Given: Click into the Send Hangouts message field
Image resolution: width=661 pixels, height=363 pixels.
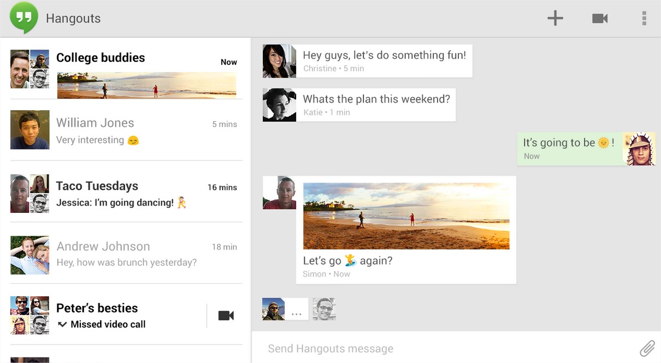Looking at the screenshot, I should point(437,348).
